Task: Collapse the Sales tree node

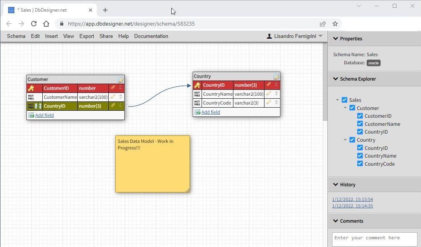Action: (337, 100)
